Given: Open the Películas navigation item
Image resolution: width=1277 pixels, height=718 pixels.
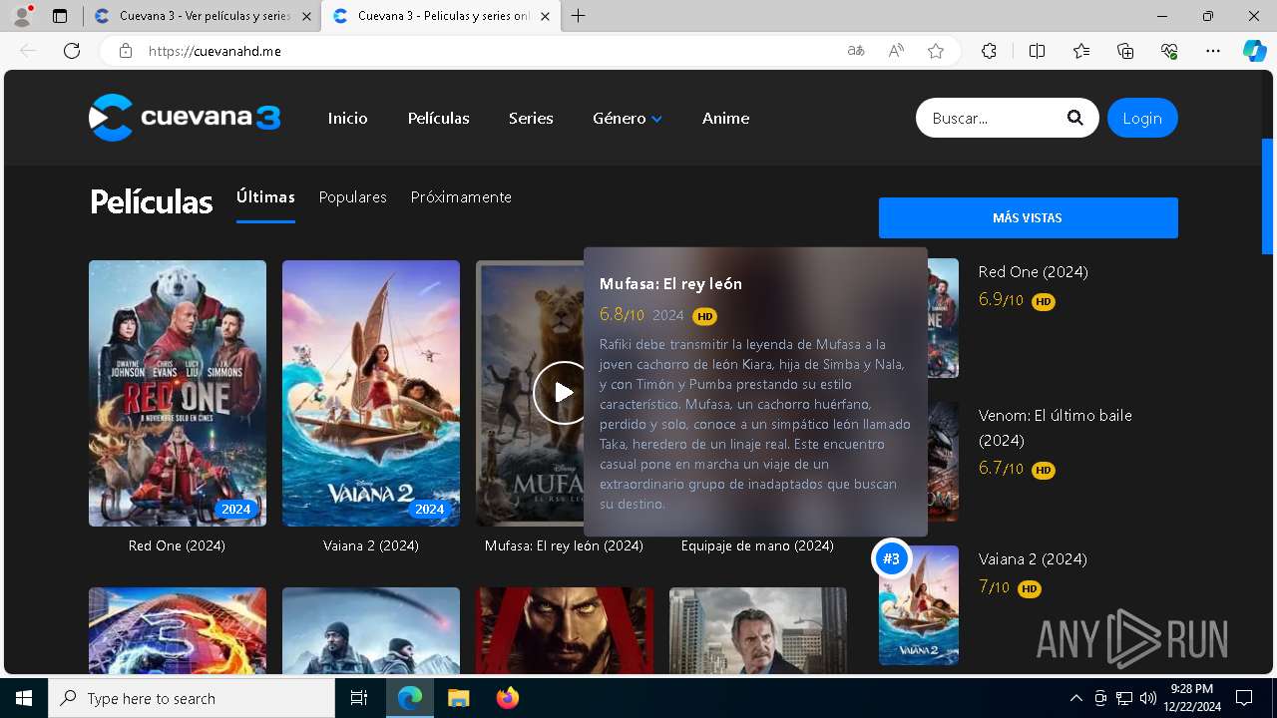Looking at the screenshot, I should tap(438, 118).
